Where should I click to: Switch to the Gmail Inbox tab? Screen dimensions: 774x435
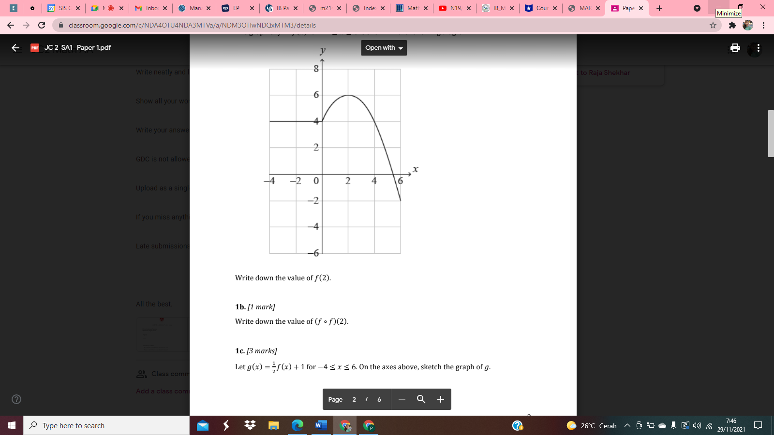[148, 8]
